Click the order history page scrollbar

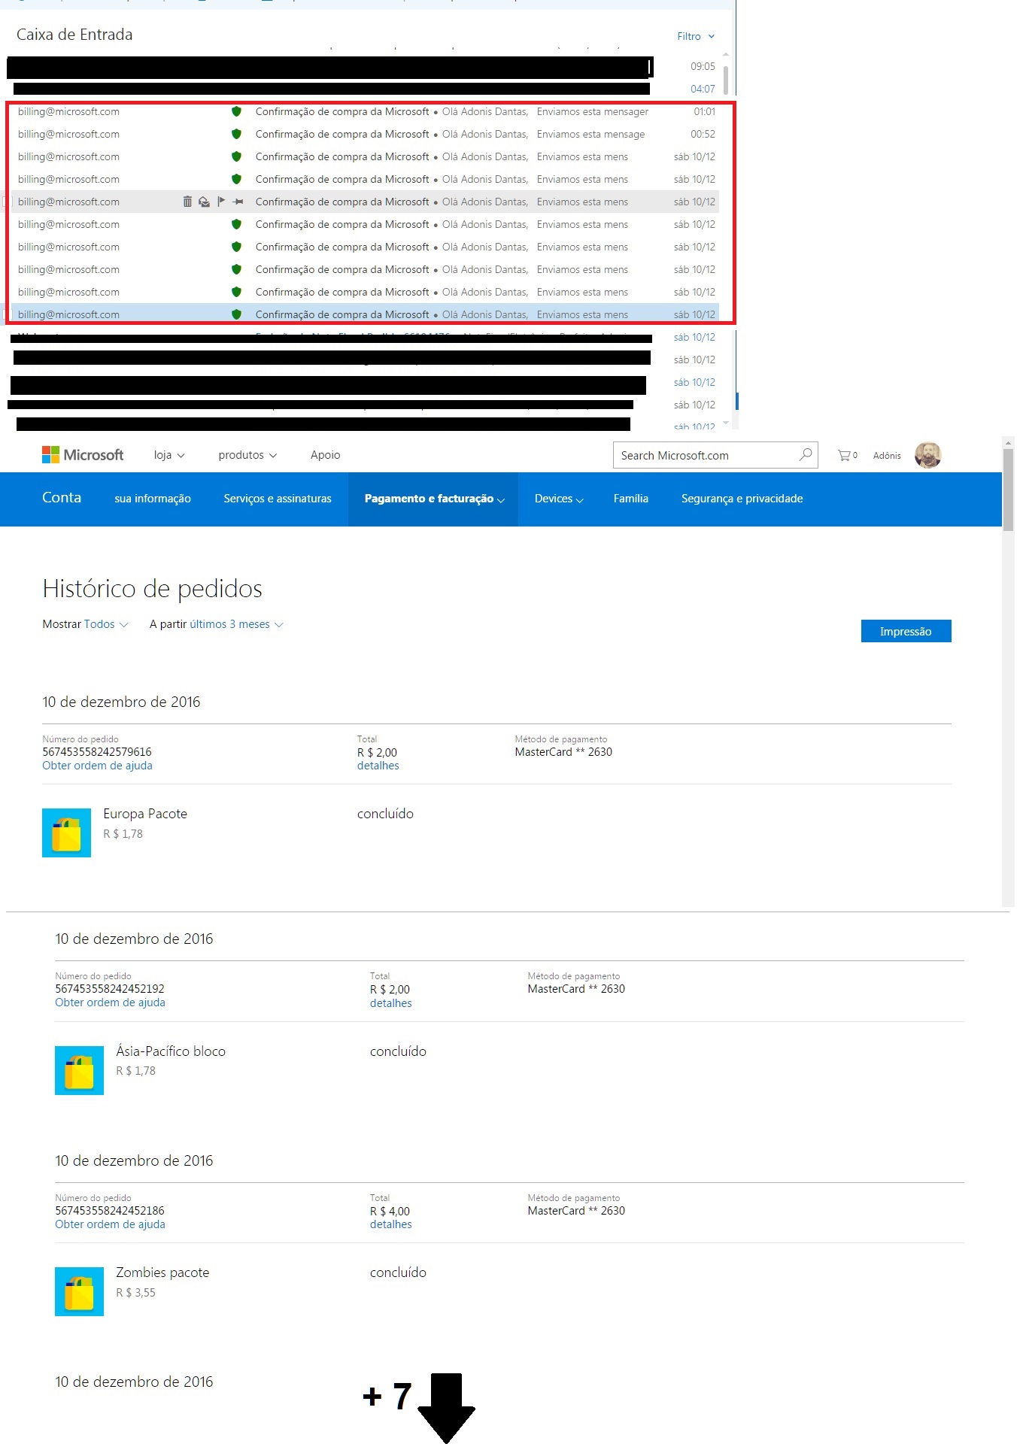1008,489
